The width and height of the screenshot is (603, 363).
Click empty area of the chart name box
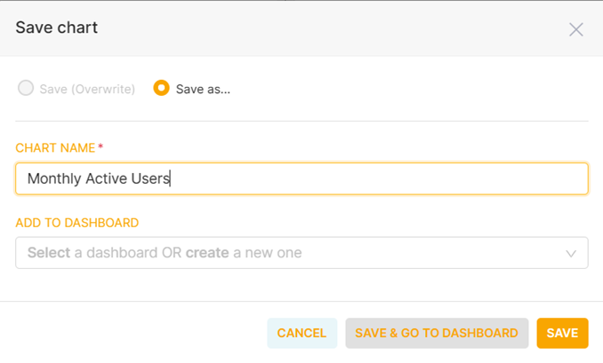377,178
